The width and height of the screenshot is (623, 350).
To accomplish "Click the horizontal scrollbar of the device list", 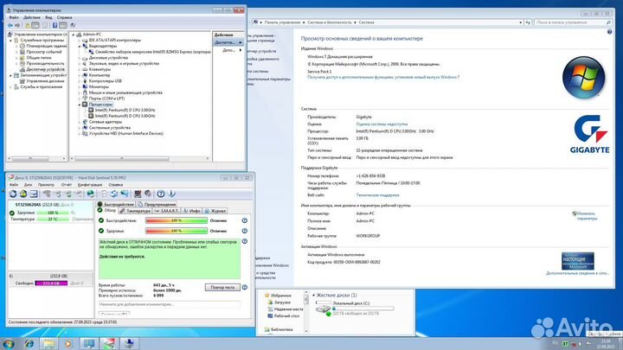I will (122, 158).
